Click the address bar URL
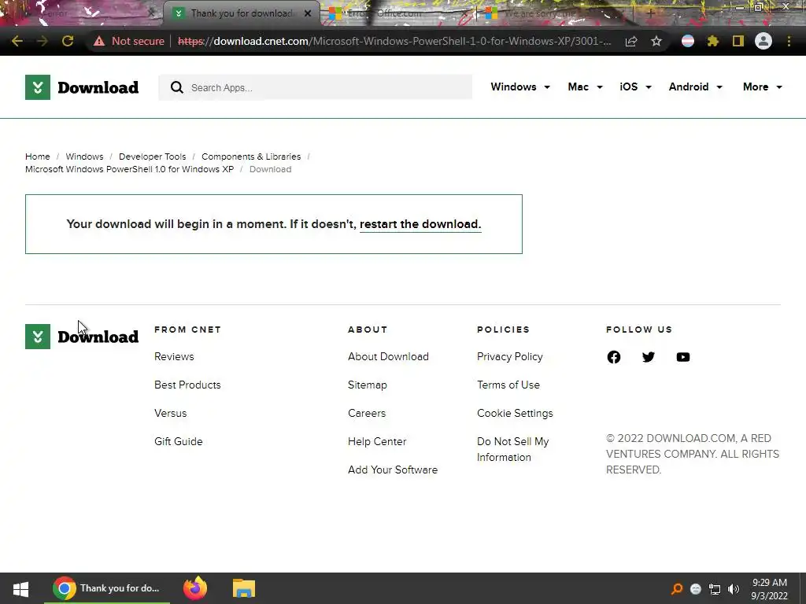The image size is (806, 604). (394, 41)
